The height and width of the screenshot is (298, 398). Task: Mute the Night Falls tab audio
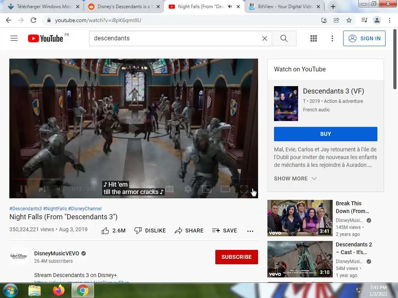click(230, 7)
